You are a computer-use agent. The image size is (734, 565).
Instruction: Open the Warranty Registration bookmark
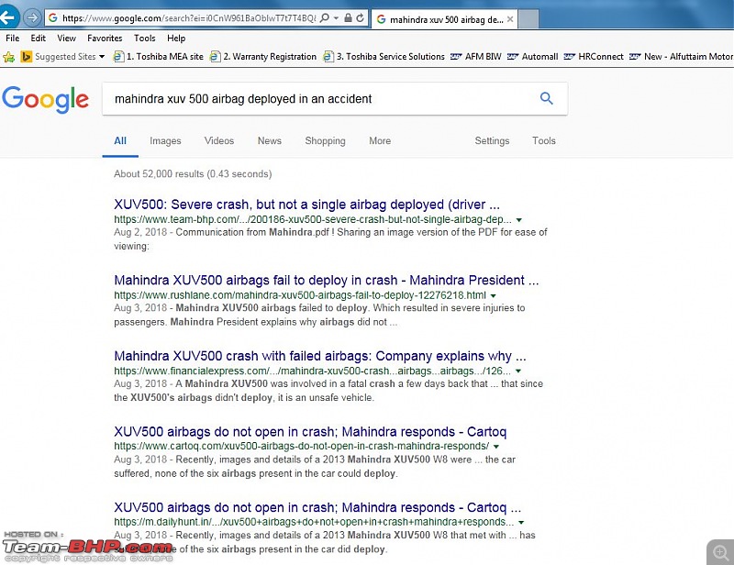[263, 57]
